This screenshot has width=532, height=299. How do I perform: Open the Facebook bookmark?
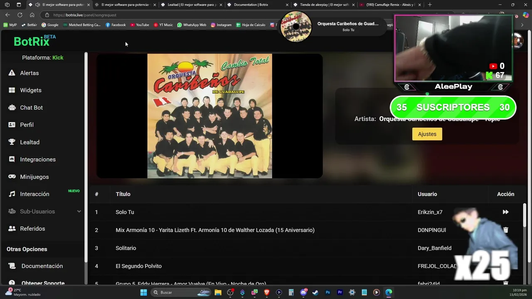pyautogui.click(x=116, y=25)
